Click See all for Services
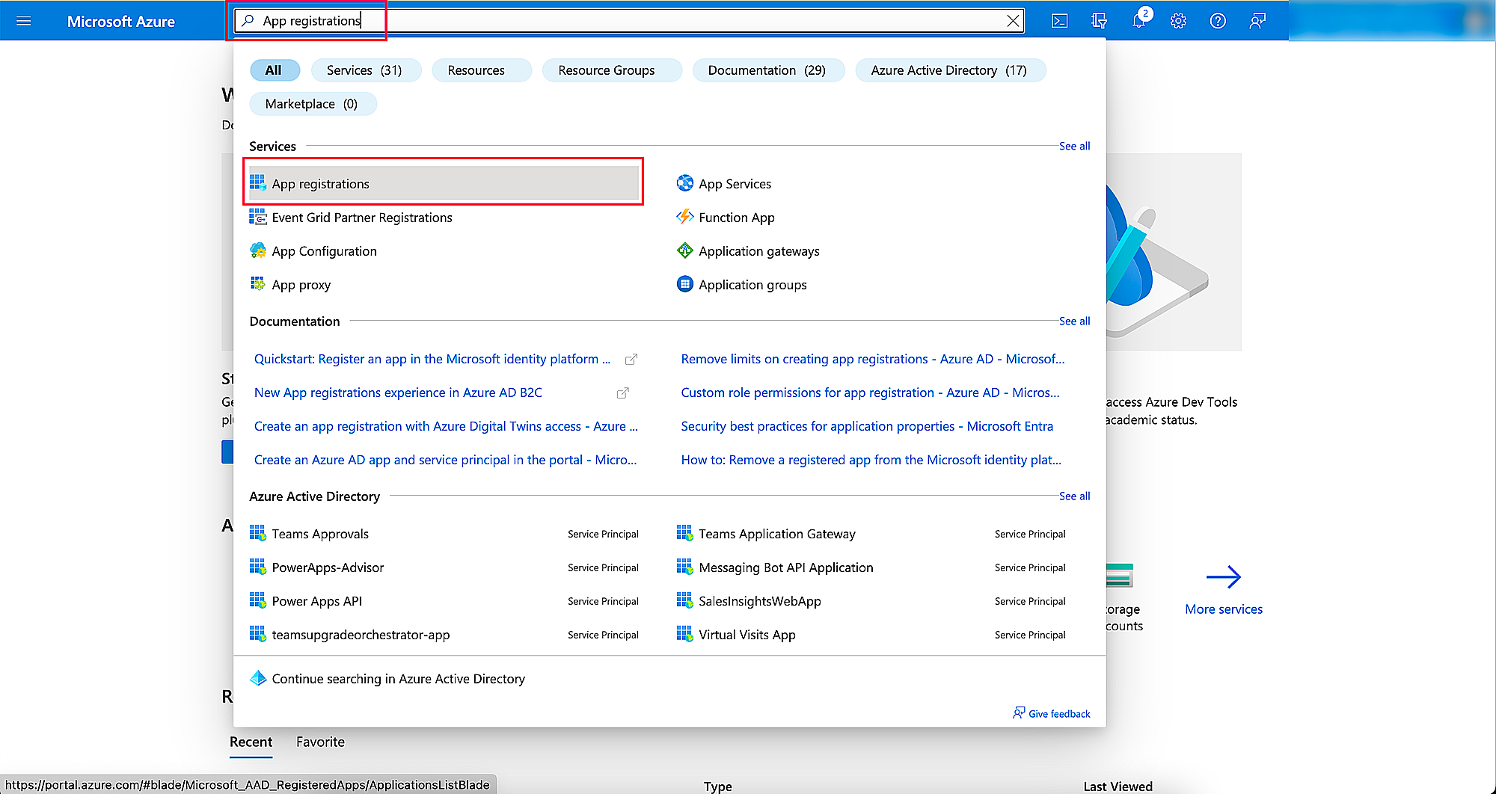Screen dimensions: 1496x794 tap(1074, 146)
